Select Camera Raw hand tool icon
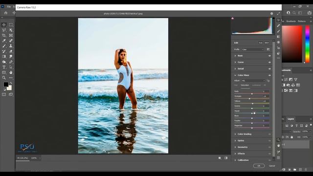Viewport: 313px width, 176px height. point(278,146)
